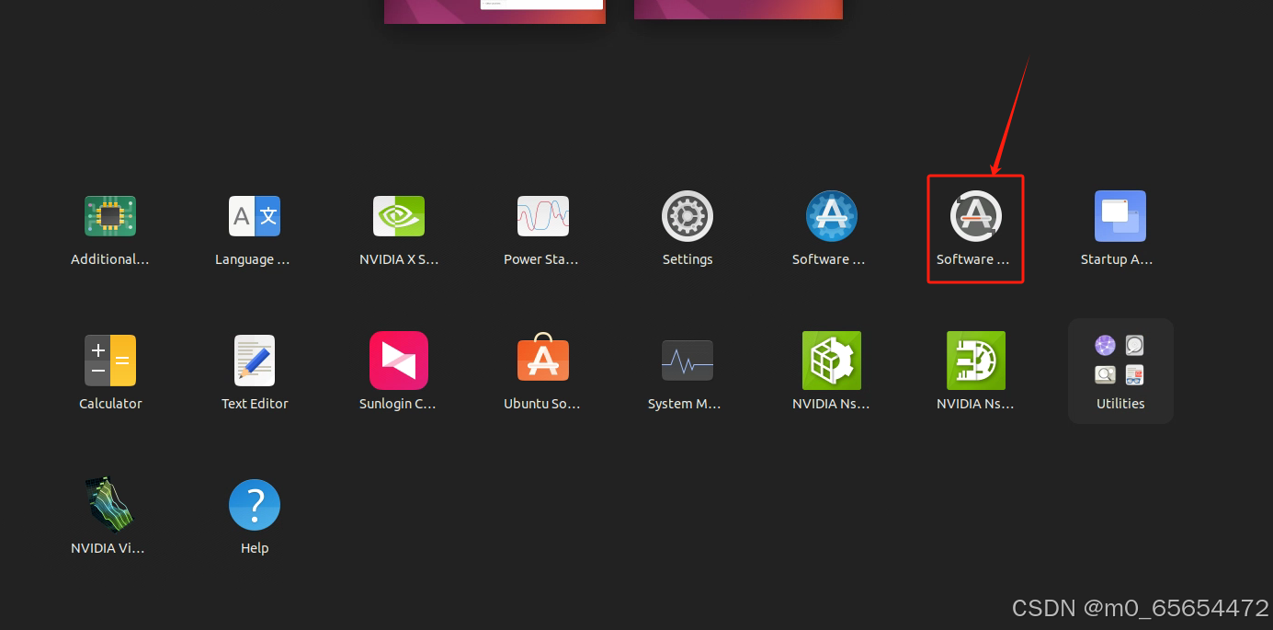Switch to the workspace thumbnail containing a white window

(494, 11)
